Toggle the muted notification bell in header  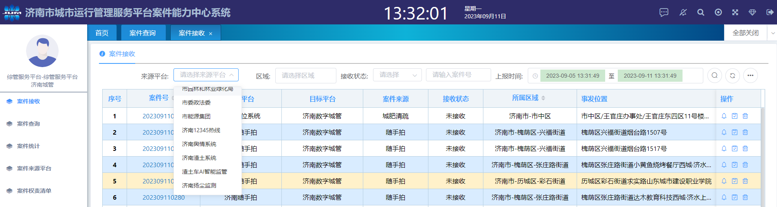click(x=683, y=13)
